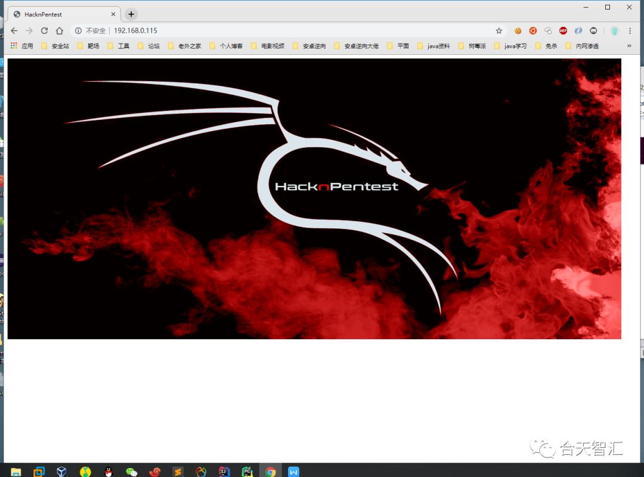Open the Chrome three-dot menu
644x477 pixels.
pos(630,31)
